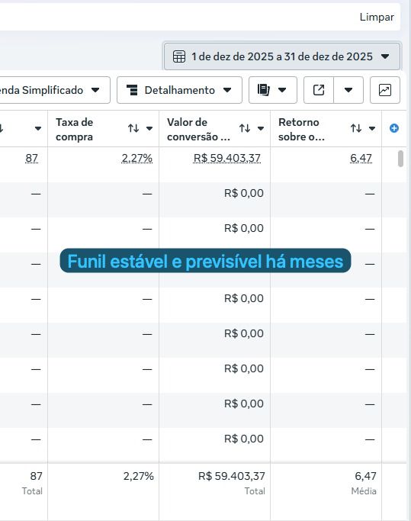Sort by Valor de conversão column
The image size is (411, 521).
(245, 128)
